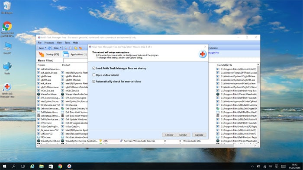
Task: Open the Windows Start menu
Action: point(4,166)
